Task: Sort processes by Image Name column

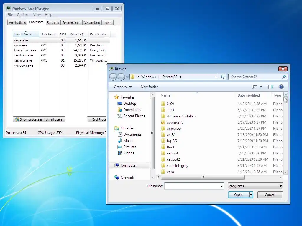Action: pyautogui.click(x=26, y=34)
